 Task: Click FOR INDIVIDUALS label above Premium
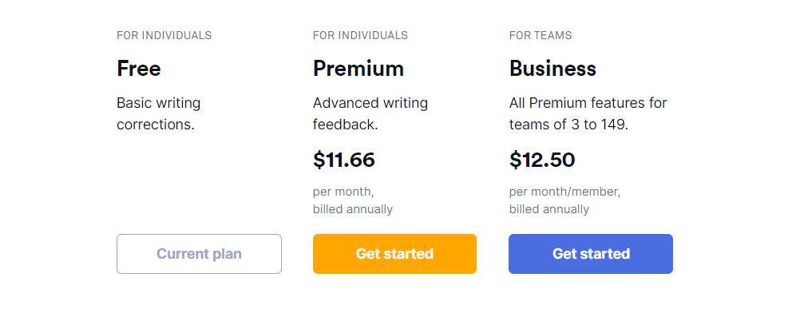(360, 35)
